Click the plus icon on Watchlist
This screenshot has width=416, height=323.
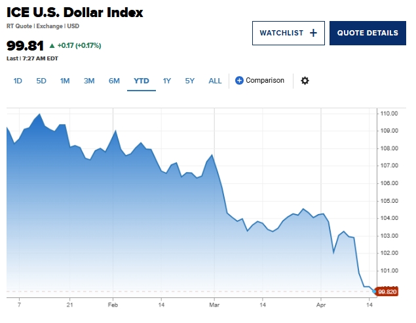[313, 33]
